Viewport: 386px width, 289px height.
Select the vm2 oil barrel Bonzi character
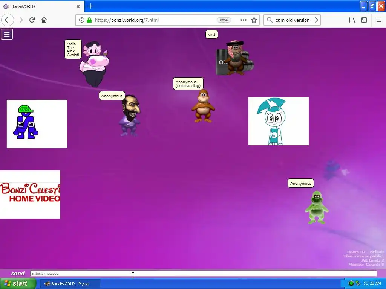point(234,58)
